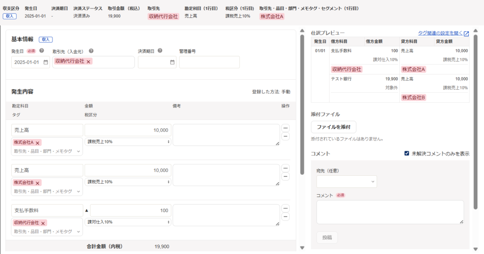Remove 収納代行会社 tag from 取引先 field
This screenshot has width=484, height=254.
pyautogui.click(x=89, y=62)
